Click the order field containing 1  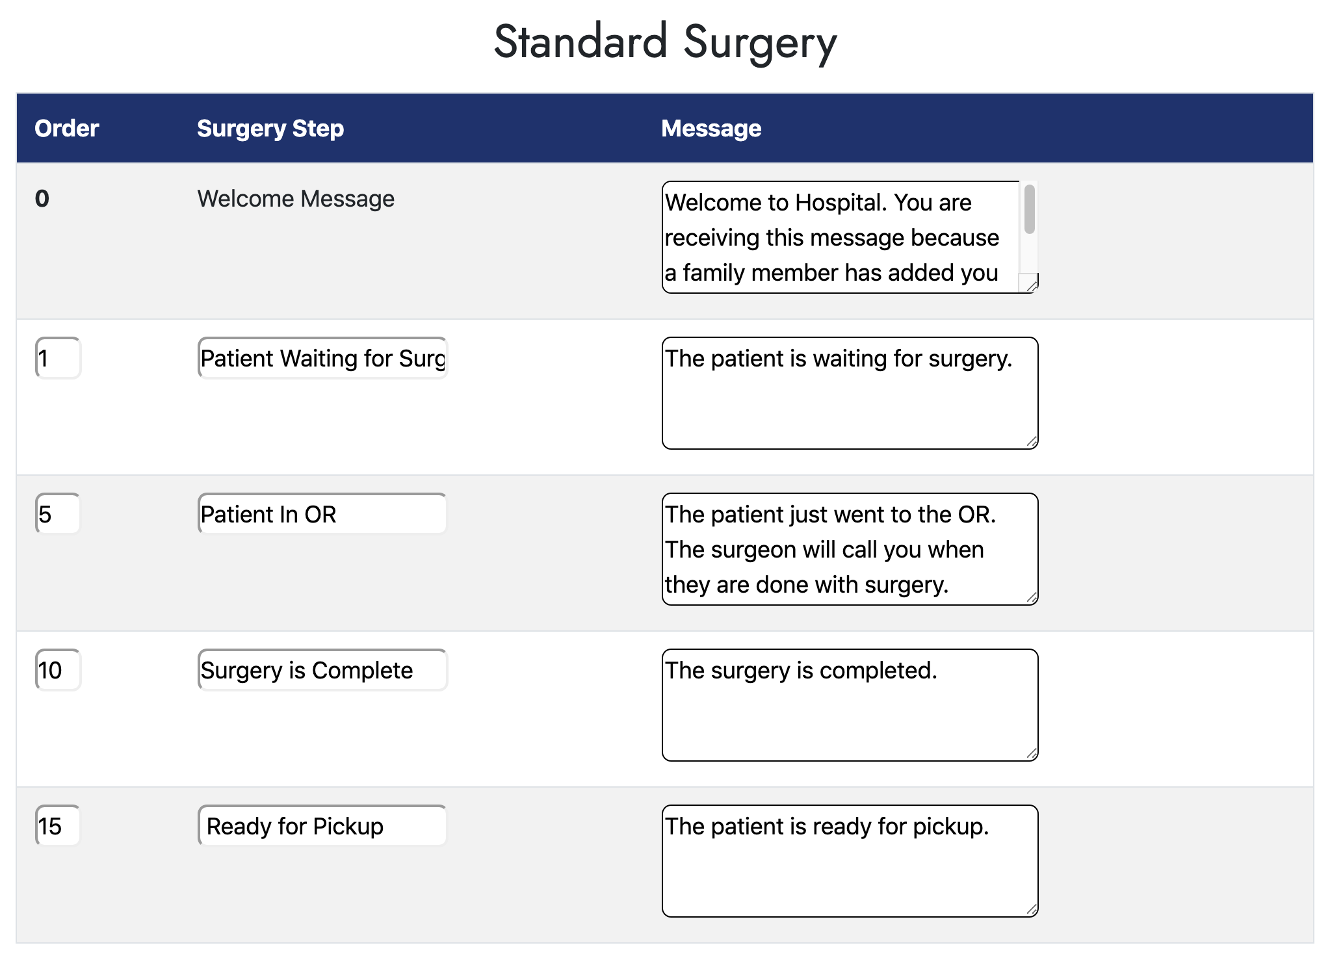click(x=58, y=358)
